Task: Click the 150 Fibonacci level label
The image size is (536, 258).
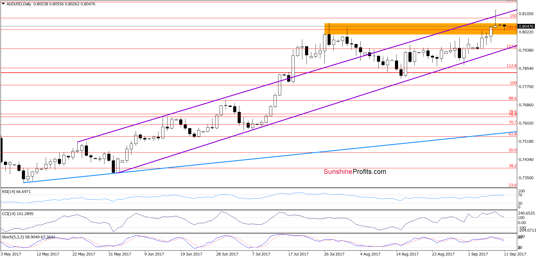Action: tap(513, 16)
